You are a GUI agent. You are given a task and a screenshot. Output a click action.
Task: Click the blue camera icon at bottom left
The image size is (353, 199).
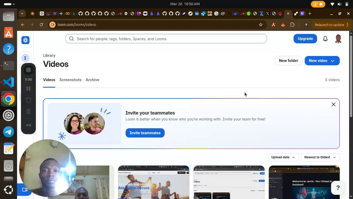25,190
